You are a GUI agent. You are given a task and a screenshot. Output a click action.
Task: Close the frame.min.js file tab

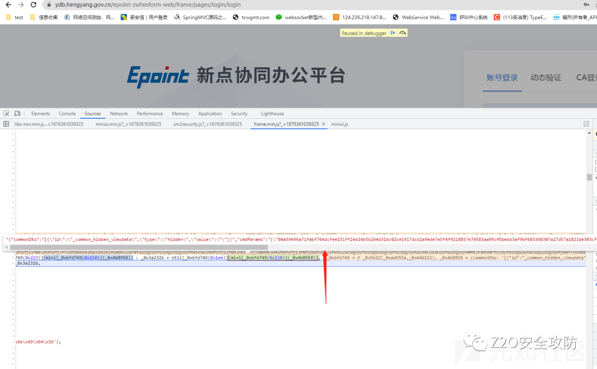tap(323, 124)
